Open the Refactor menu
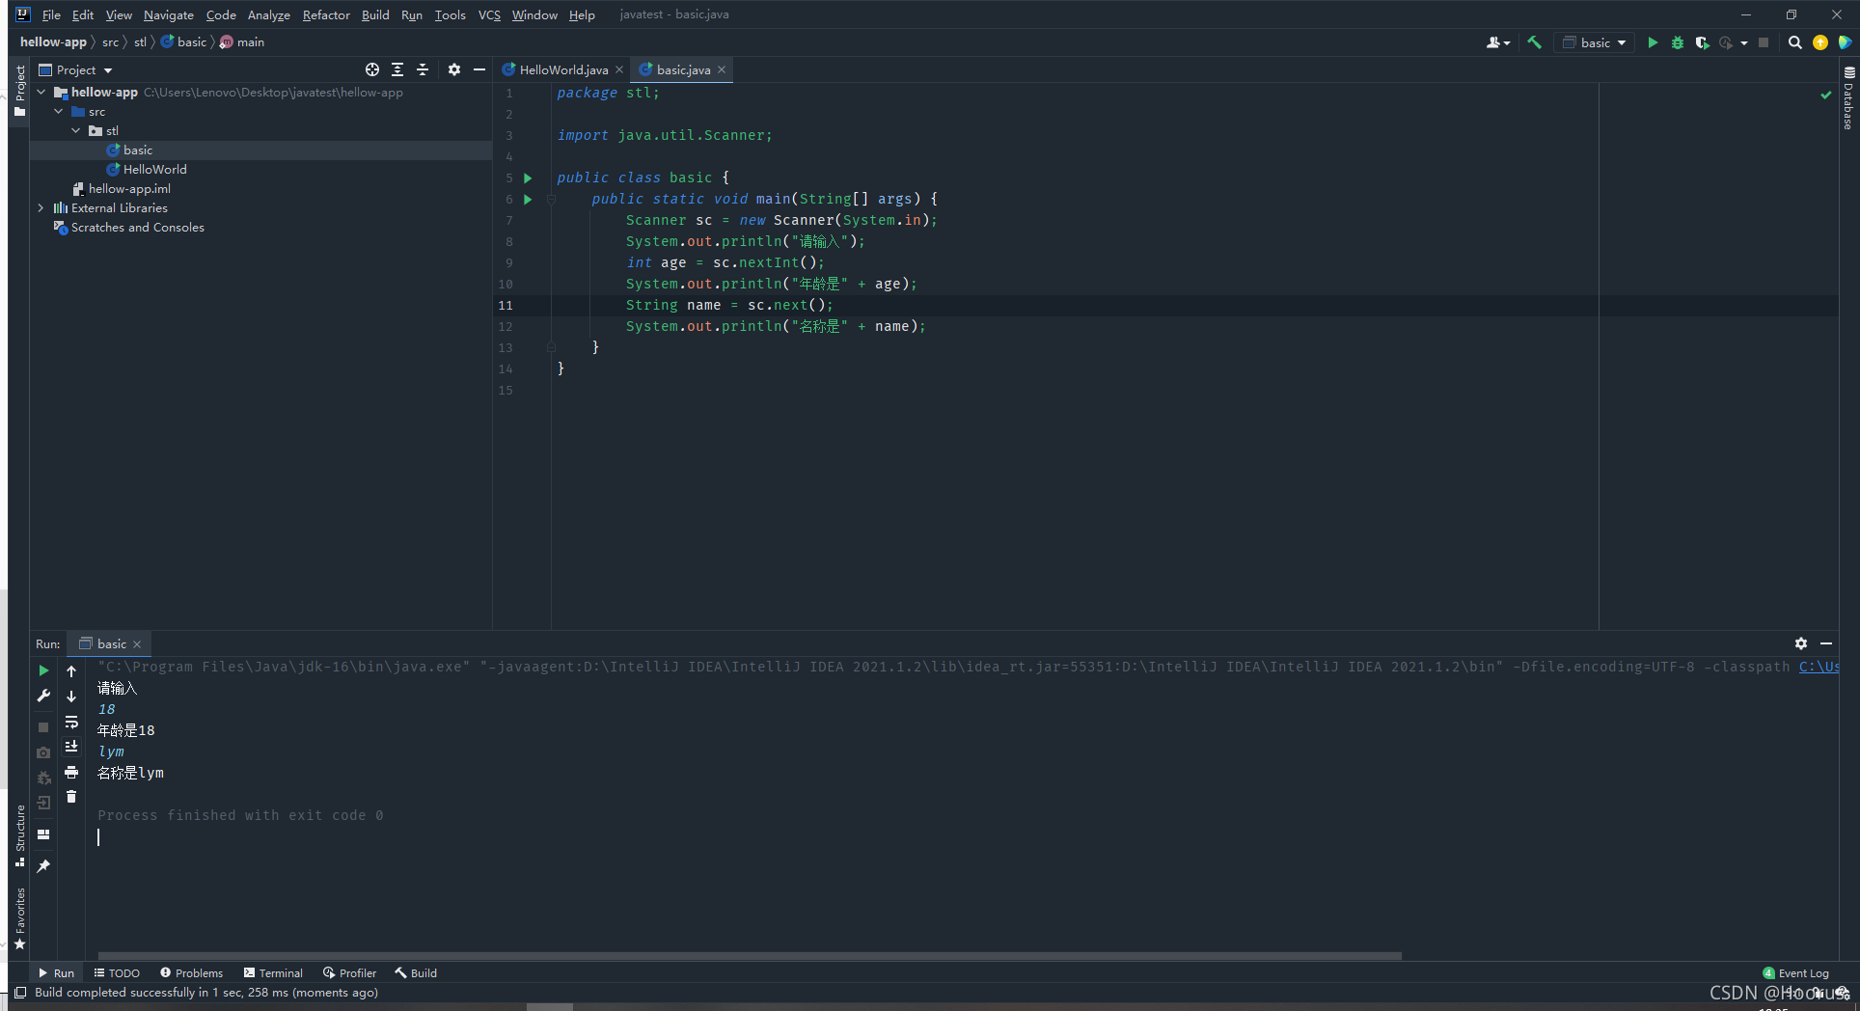Image resolution: width=1860 pixels, height=1011 pixels. (x=326, y=14)
